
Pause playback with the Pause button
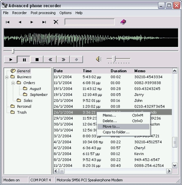click(23, 60)
